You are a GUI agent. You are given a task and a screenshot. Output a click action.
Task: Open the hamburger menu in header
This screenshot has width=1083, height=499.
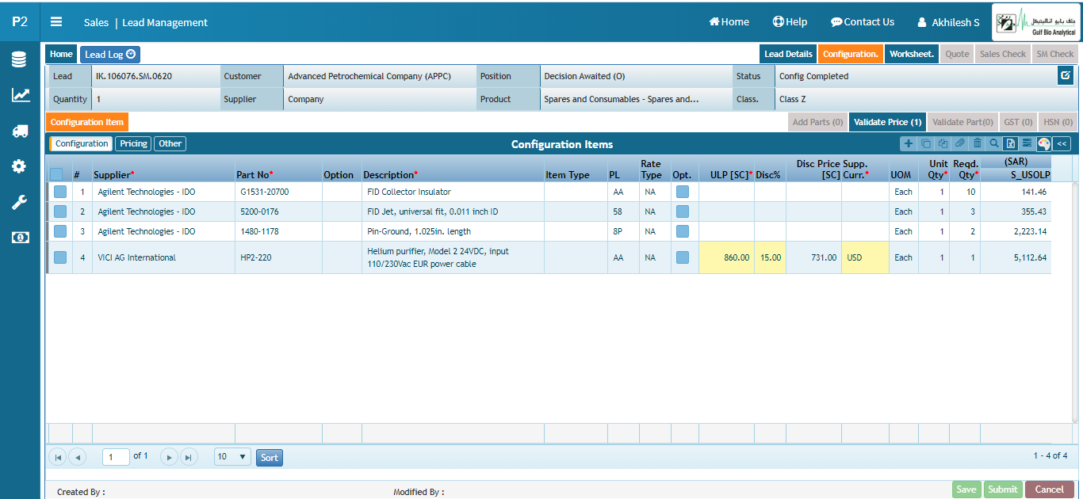pos(56,22)
